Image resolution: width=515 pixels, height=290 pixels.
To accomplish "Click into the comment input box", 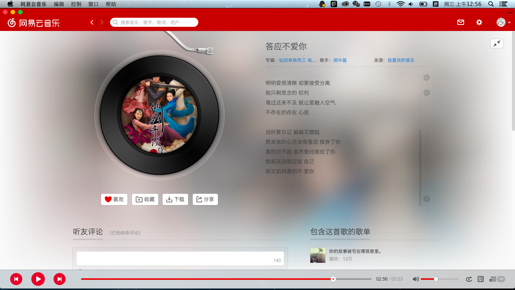I will 180,259.
